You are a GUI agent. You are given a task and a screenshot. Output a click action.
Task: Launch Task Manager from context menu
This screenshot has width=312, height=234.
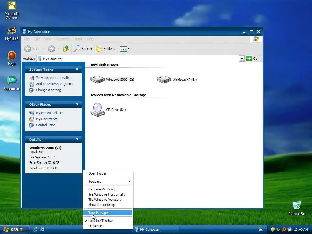[108, 213]
